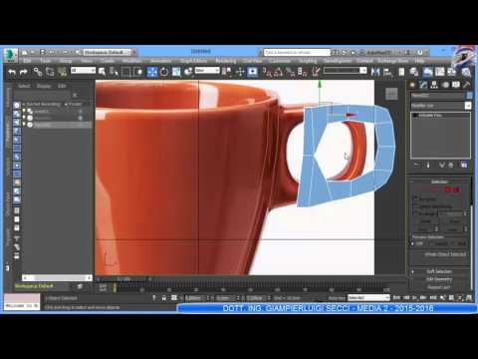
Task: Expand the Soft Selection rollout
Action: (x=439, y=271)
